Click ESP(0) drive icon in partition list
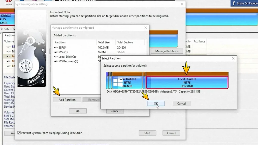 [x=56, y=47]
